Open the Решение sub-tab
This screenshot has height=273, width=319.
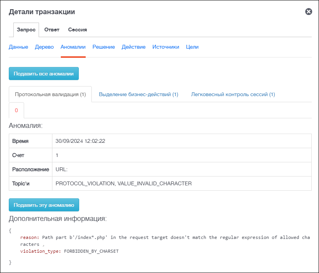point(104,47)
